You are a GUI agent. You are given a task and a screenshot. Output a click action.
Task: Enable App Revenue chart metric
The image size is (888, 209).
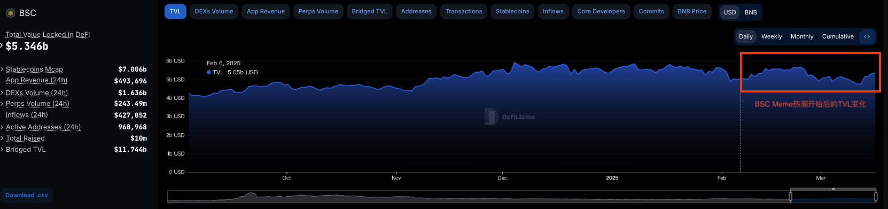[x=266, y=11]
